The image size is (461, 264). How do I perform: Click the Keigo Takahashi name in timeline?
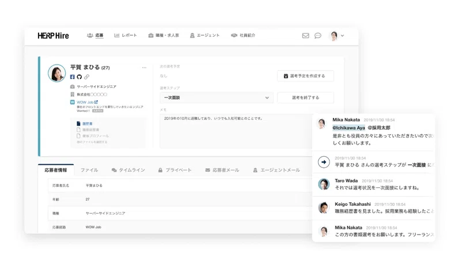coord(353,204)
